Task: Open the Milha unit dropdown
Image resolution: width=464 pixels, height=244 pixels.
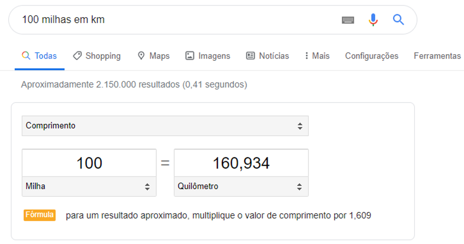Action: coord(89,187)
